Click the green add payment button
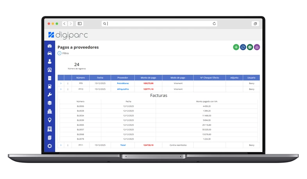Viewport: 307px width, 179px height. (236, 47)
